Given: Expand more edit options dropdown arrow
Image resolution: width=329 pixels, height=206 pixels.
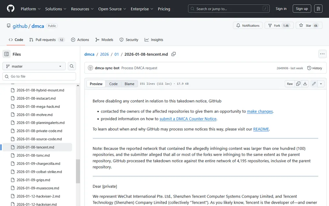Looking at the screenshot, I should pyautogui.click(x=321, y=84).
